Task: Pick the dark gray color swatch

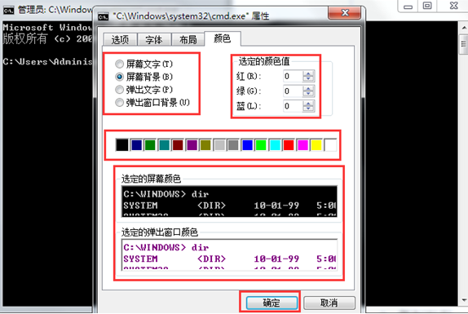Action: pyautogui.click(x=233, y=145)
